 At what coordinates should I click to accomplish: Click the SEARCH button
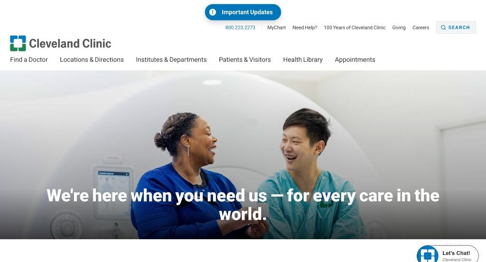[456, 28]
